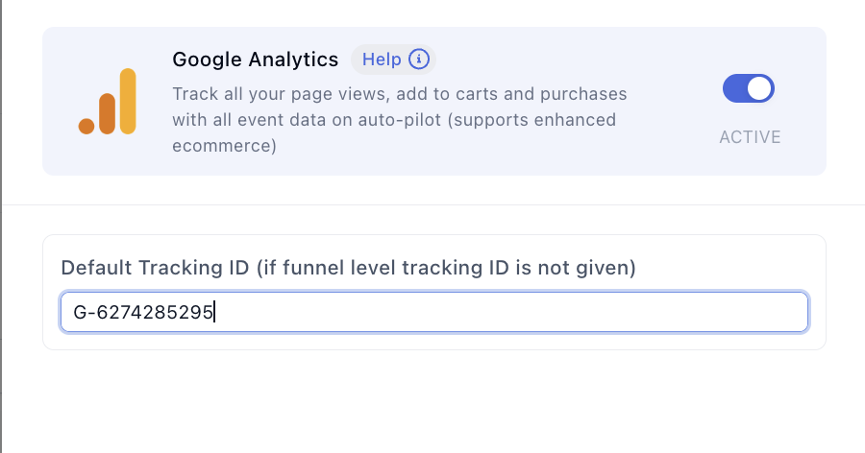
Task: Click the small orange dot of the logo
Action: (x=86, y=126)
